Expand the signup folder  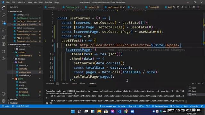click(22, 49)
